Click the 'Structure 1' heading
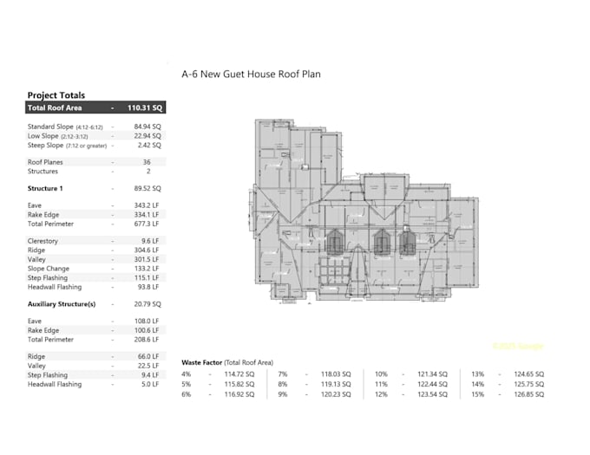Viewport: 590px width, 455px height. pyautogui.click(x=45, y=188)
